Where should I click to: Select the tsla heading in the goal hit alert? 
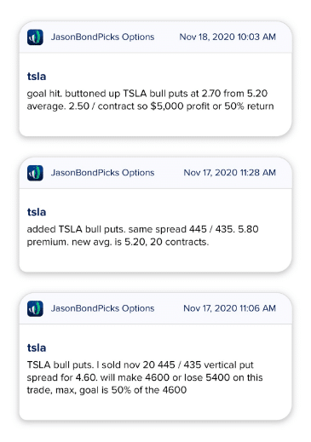(37, 77)
